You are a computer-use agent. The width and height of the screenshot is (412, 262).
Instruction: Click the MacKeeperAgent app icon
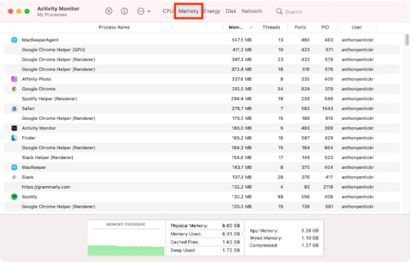pyautogui.click(x=14, y=40)
